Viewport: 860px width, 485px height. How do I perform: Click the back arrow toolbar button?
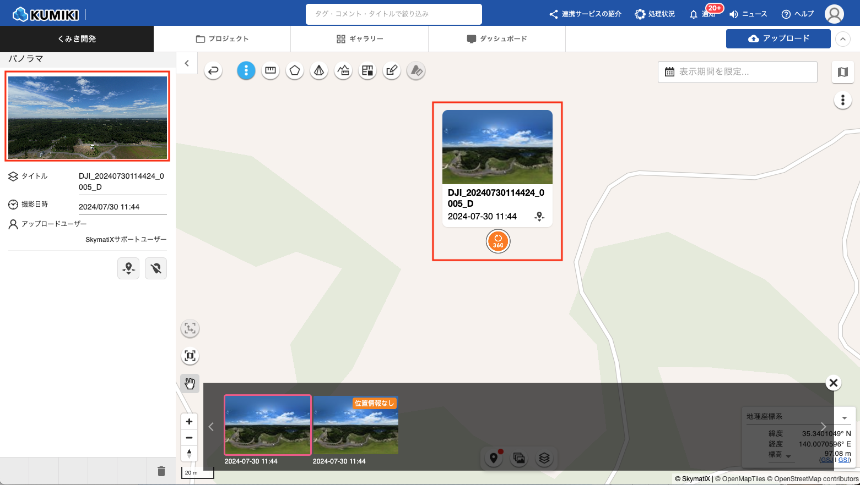click(213, 70)
